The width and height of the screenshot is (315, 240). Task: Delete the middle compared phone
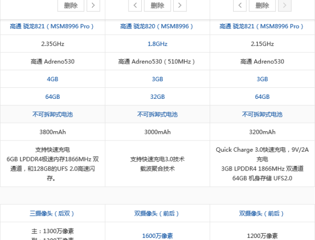click(157, 5)
